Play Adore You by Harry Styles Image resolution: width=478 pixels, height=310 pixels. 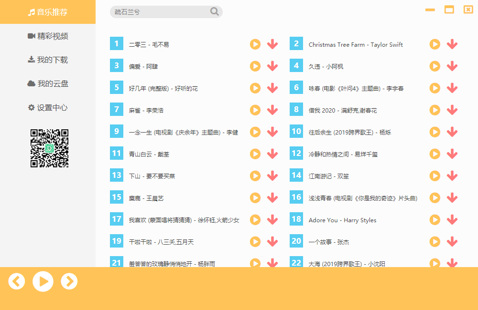435,219
